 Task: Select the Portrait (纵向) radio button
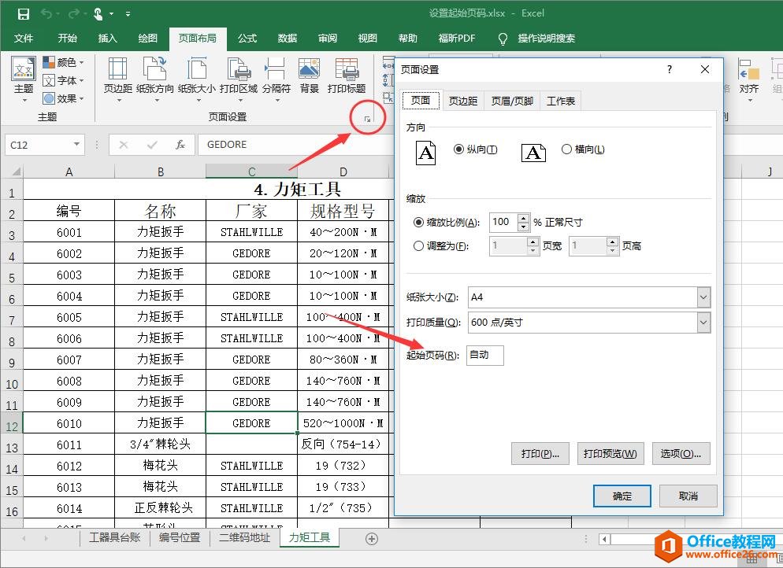tap(458, 149)
